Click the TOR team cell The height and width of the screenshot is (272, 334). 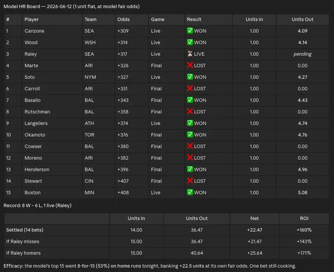click(x=89, y=135)
